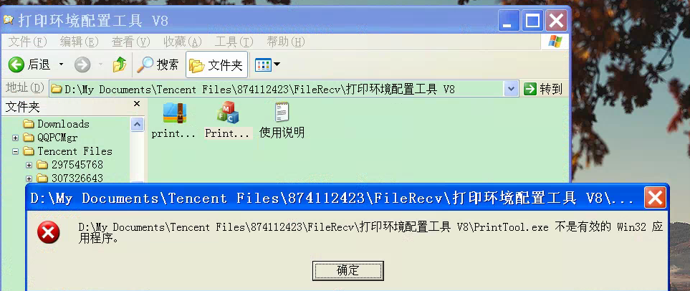Click the green Back arrow icon
Image resolution: width=690 pixels, height=291 pixels.
[16, 65]
